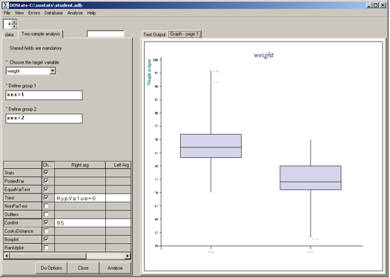Viewport: 390px width, 278px height.
Task: Toggle the PooledVar checkbox
Action: (x=46, y=181)
